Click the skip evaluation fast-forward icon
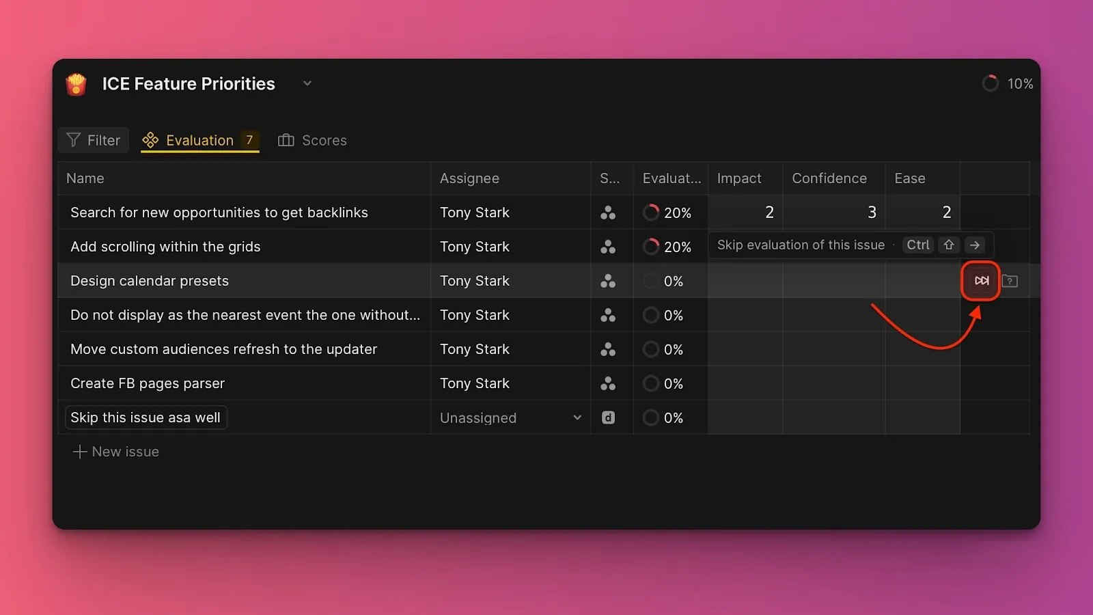The image size is (1093, 615). click(x=981, y=281)
